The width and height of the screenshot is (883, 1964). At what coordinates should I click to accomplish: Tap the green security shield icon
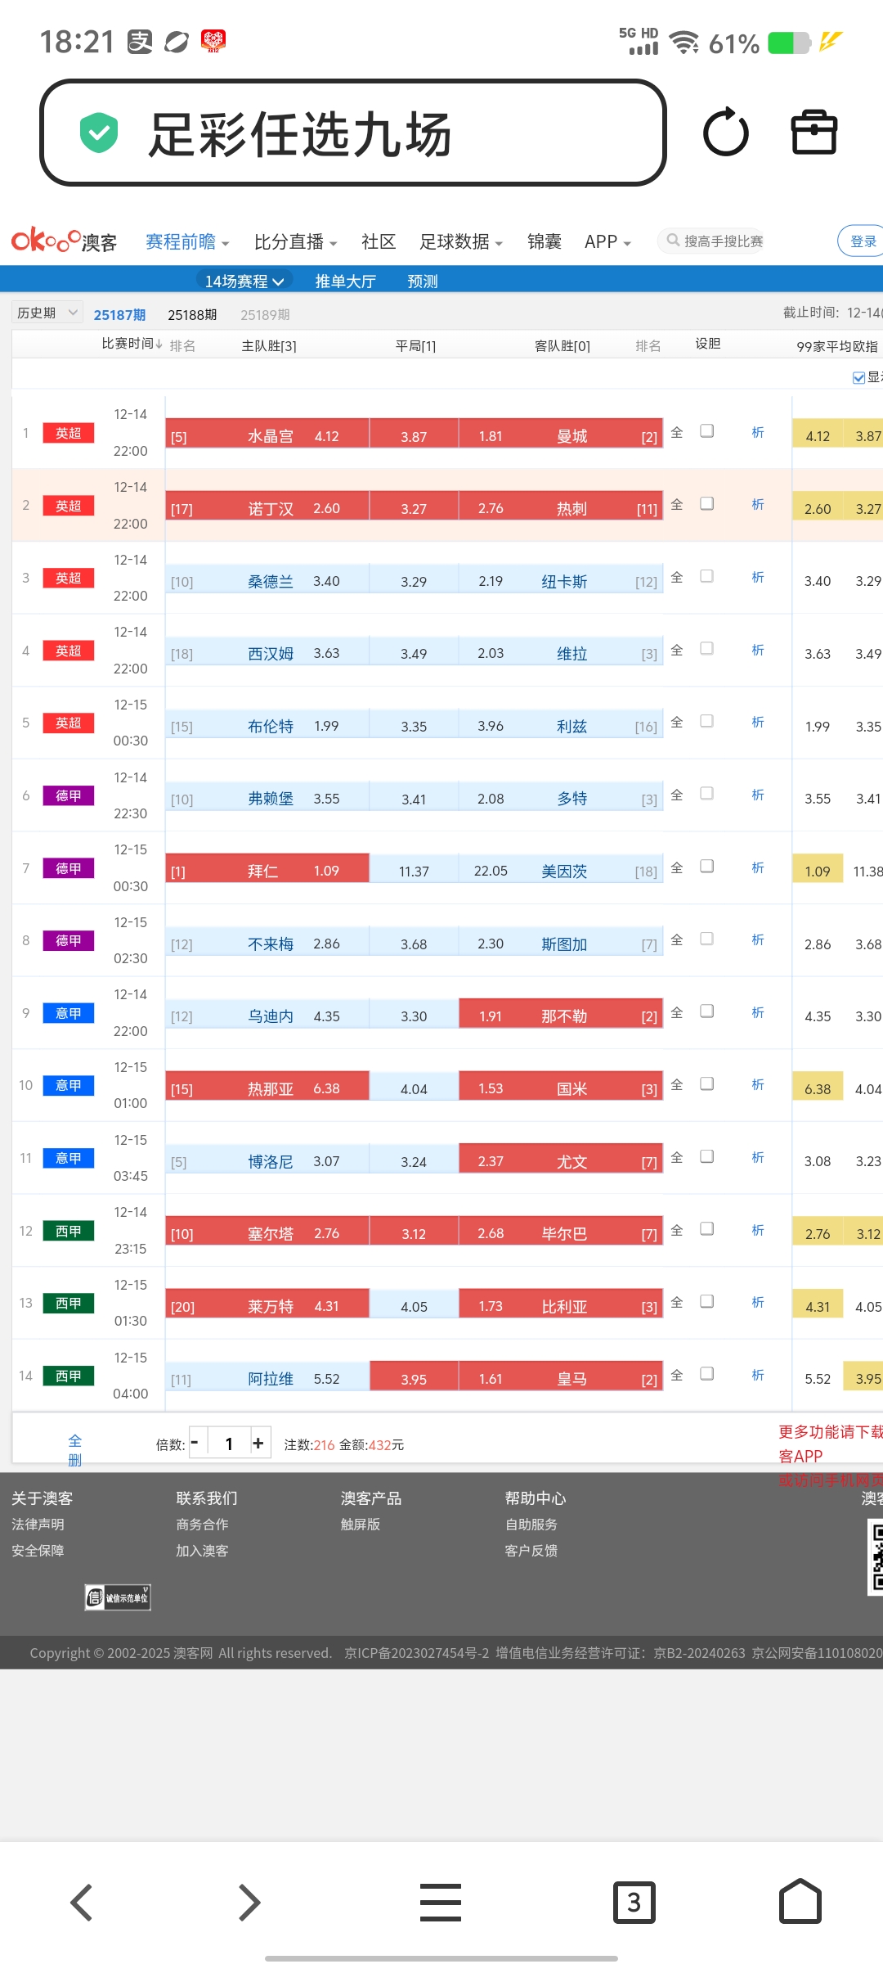click(99, 133)
